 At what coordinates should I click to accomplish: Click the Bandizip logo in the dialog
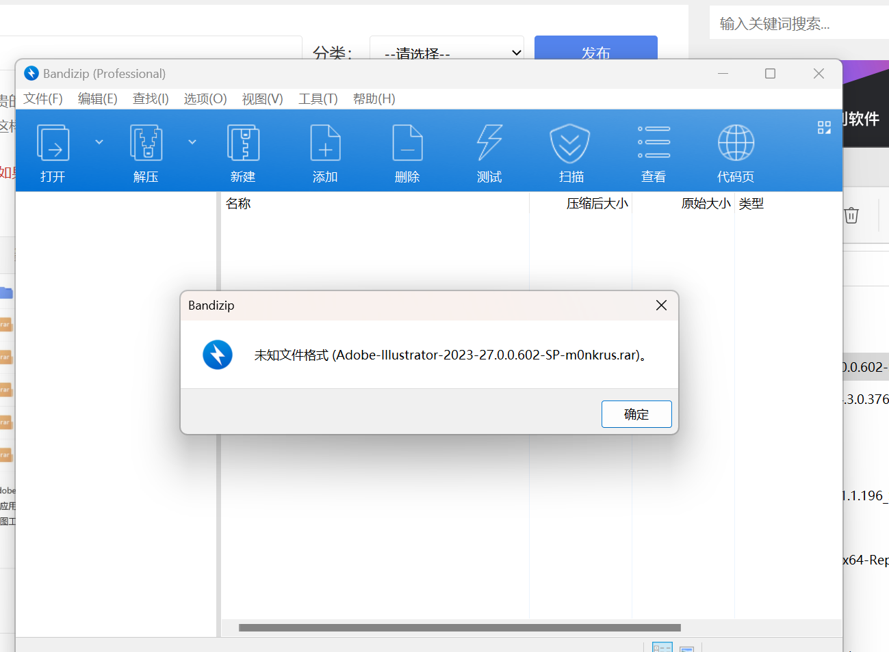[218, 355]
